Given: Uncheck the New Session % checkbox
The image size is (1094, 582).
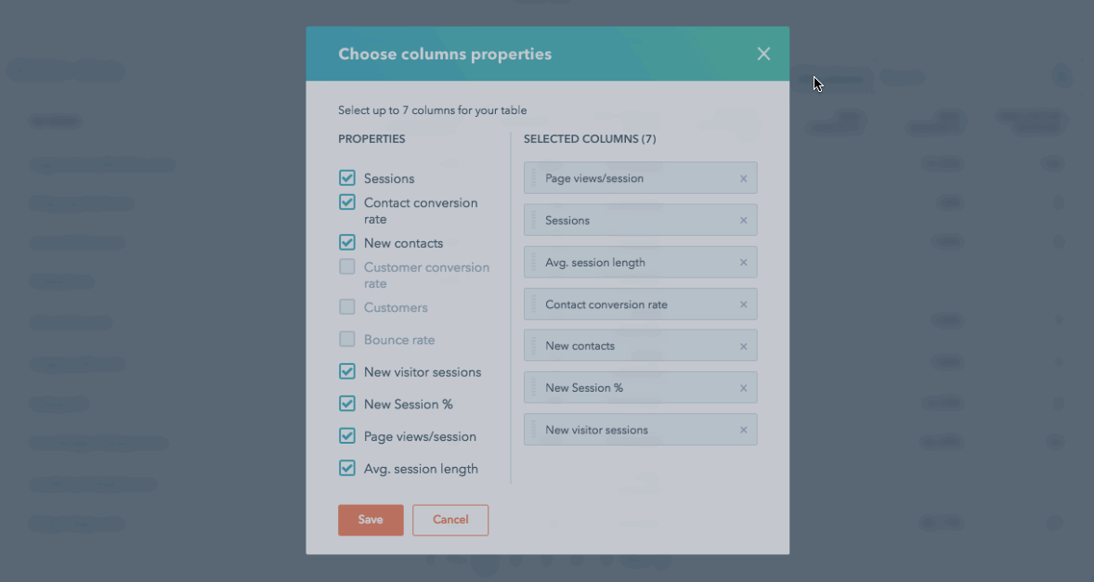Looking at the screenshot, I should [x=347, y=404].
